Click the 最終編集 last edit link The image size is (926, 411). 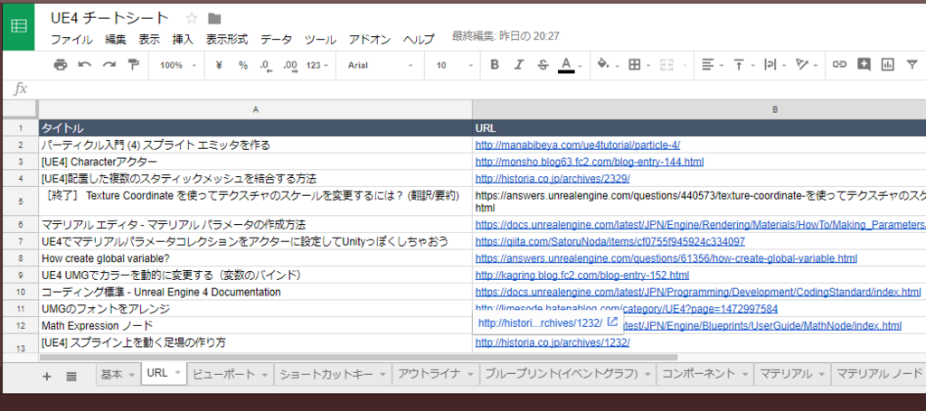(x=506, y=36)
